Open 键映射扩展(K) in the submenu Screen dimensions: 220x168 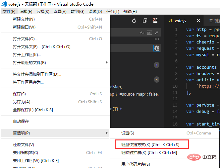point(164,153)
